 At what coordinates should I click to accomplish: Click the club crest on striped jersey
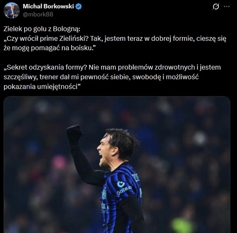click(104, 194)
